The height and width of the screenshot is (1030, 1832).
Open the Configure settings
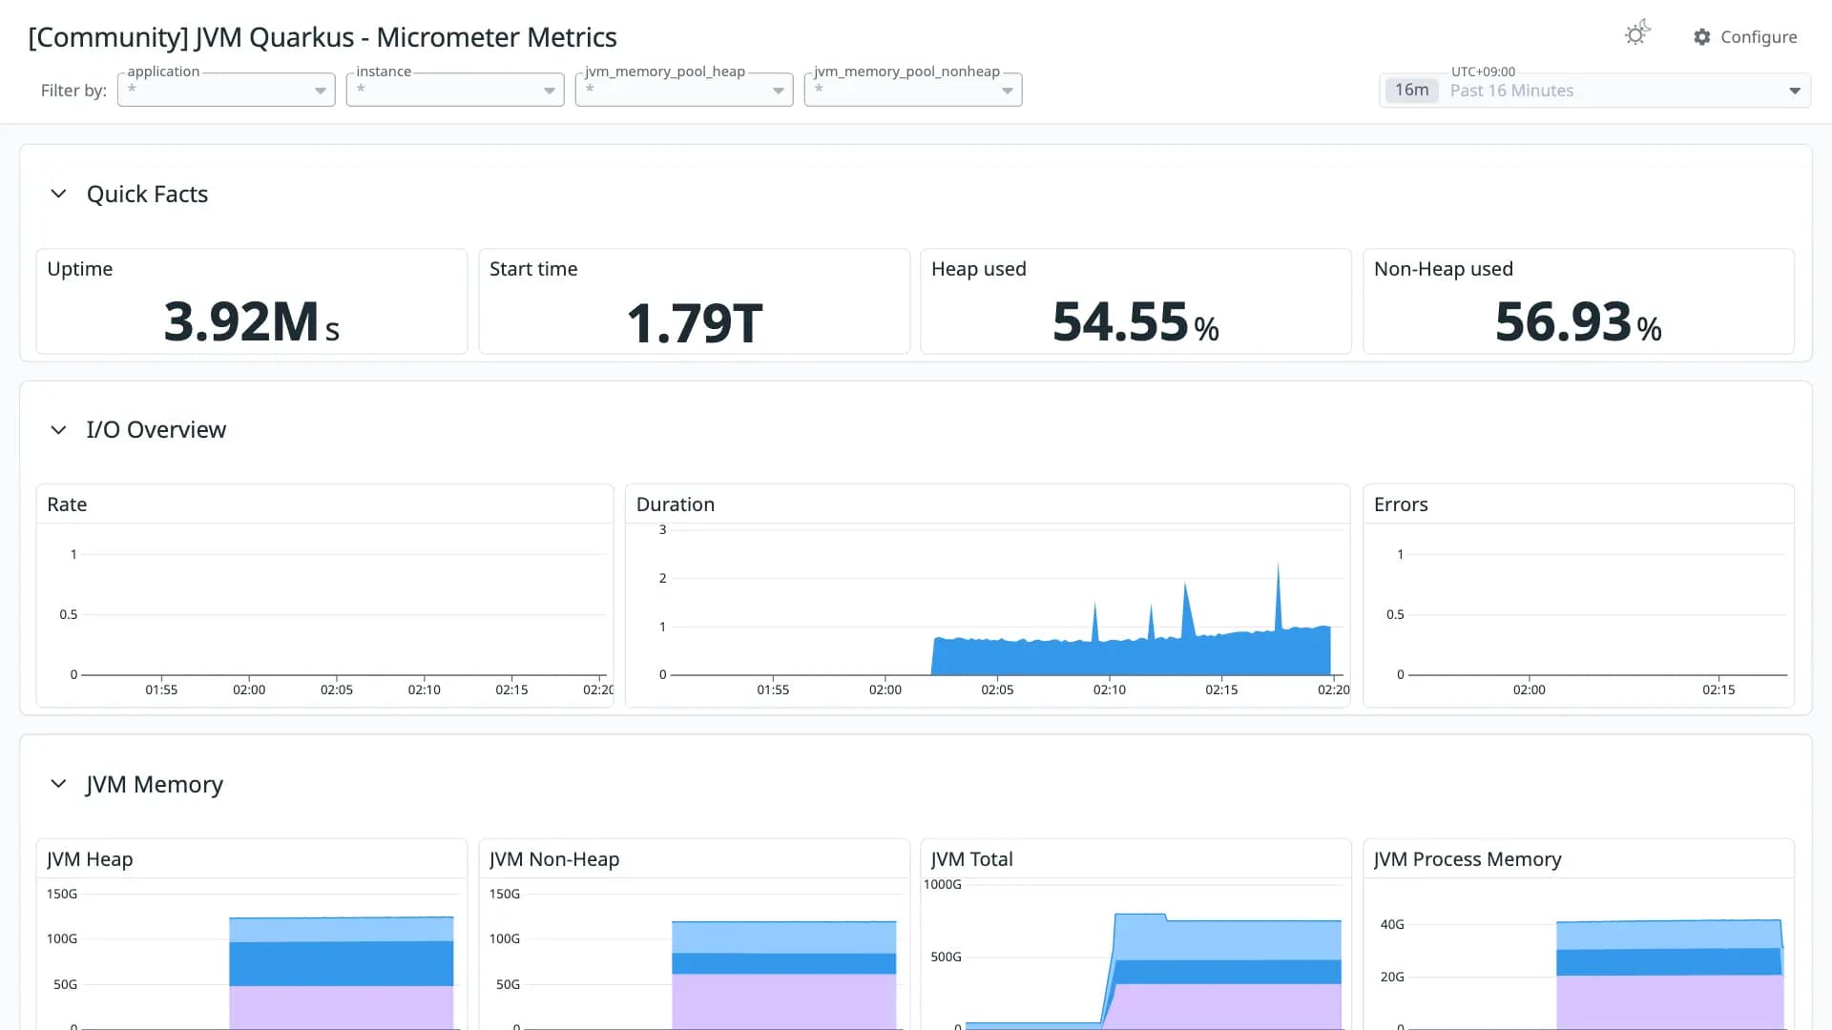click(x=1745, y=37)
